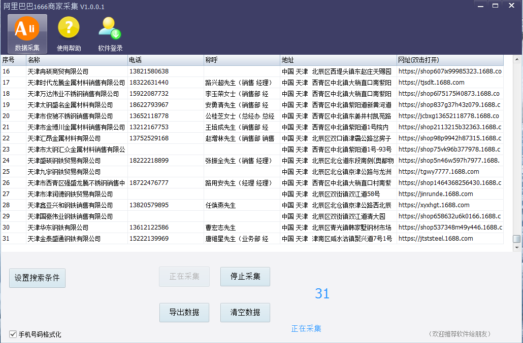This screenshot has width=523, height=343.
Task: Select row 天津时代龙腾金属材料销售有限公司
Action: 252,83
